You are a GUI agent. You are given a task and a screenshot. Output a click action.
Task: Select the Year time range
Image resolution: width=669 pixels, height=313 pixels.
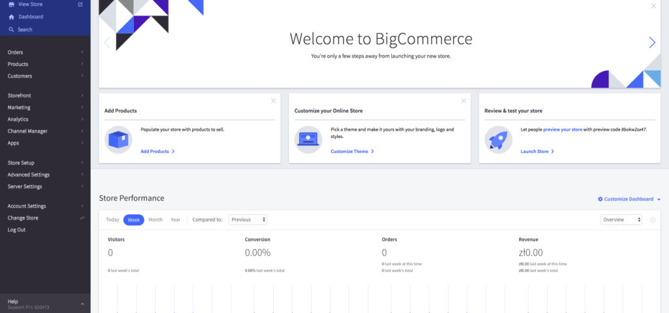pyautogui.click(x=176, y=220)
